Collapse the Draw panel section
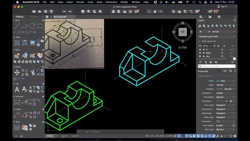This screenshot has height=141, width=250. 14,20
